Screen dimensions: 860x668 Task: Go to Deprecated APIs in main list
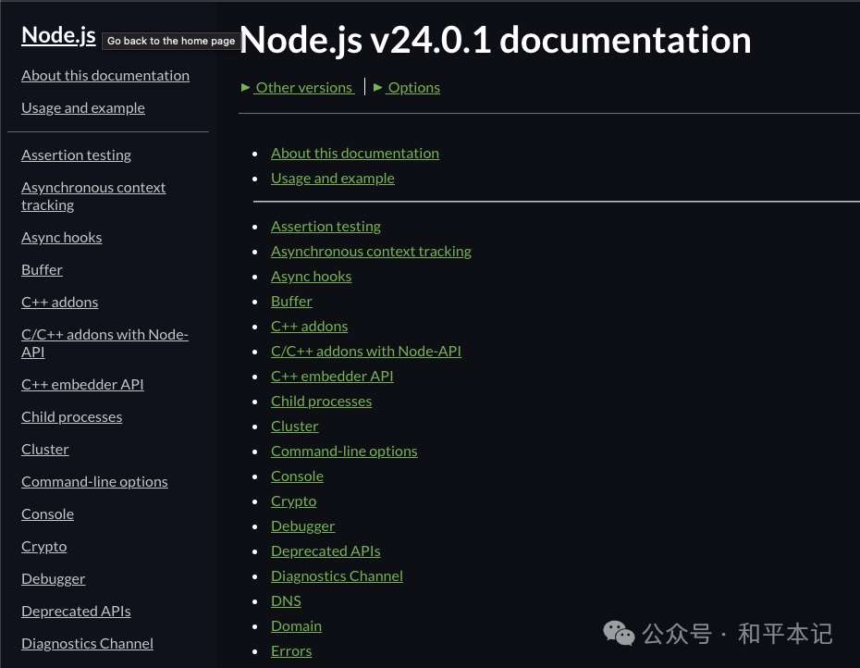pos(326,551)
